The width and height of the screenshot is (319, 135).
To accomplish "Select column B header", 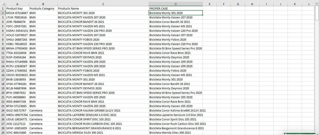I will pos(43,4).
